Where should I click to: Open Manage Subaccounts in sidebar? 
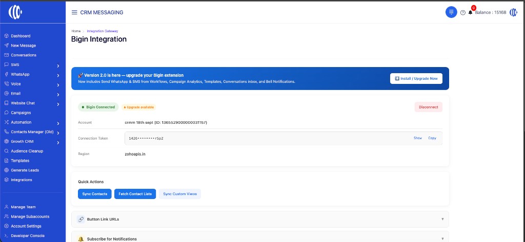(x=30, y=216)
